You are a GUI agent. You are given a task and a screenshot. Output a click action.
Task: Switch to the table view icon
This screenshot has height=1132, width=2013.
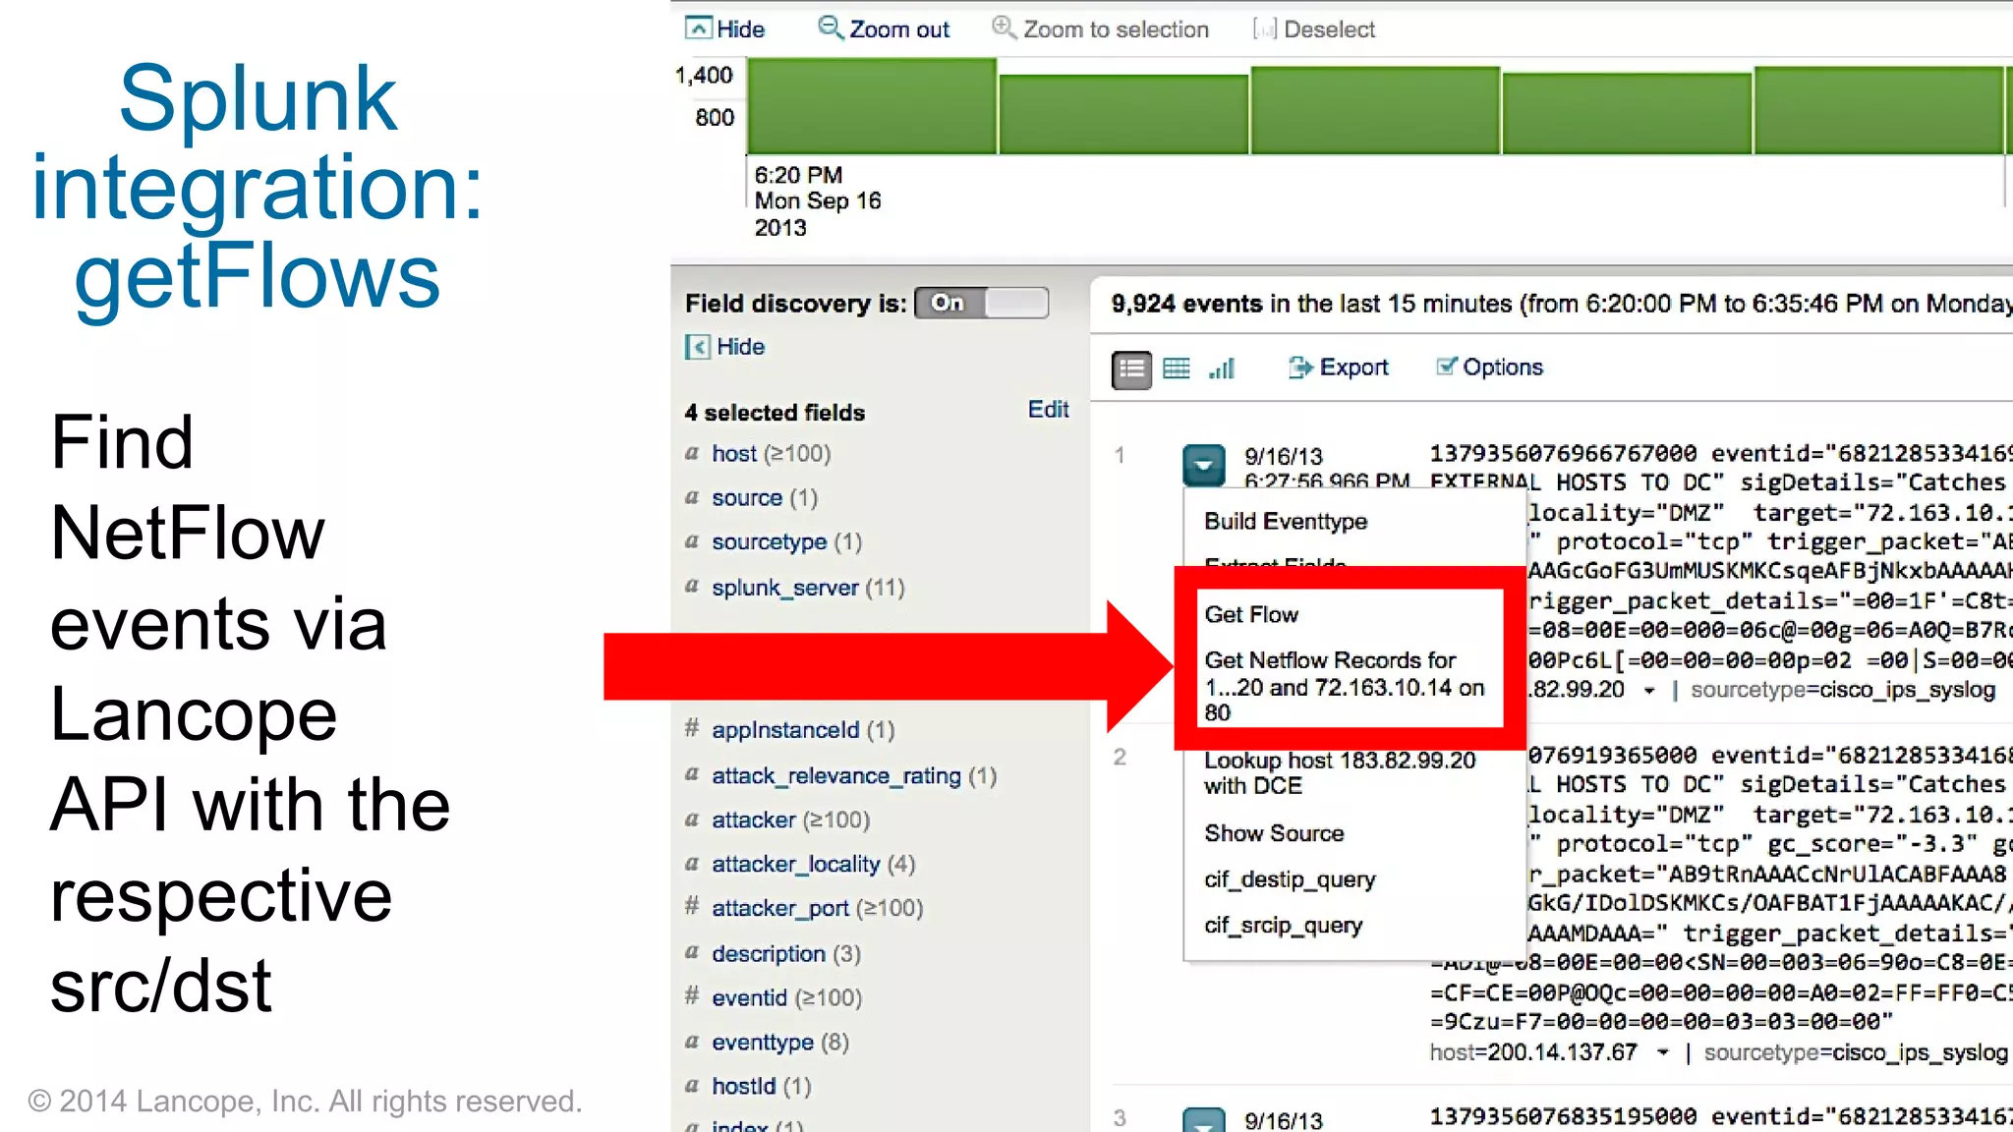tap(1176, 368)
